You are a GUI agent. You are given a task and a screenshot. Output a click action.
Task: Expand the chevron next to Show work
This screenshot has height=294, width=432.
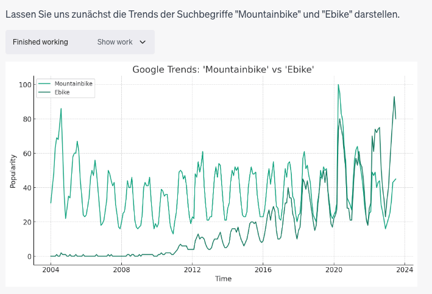[x=143, y=42]
